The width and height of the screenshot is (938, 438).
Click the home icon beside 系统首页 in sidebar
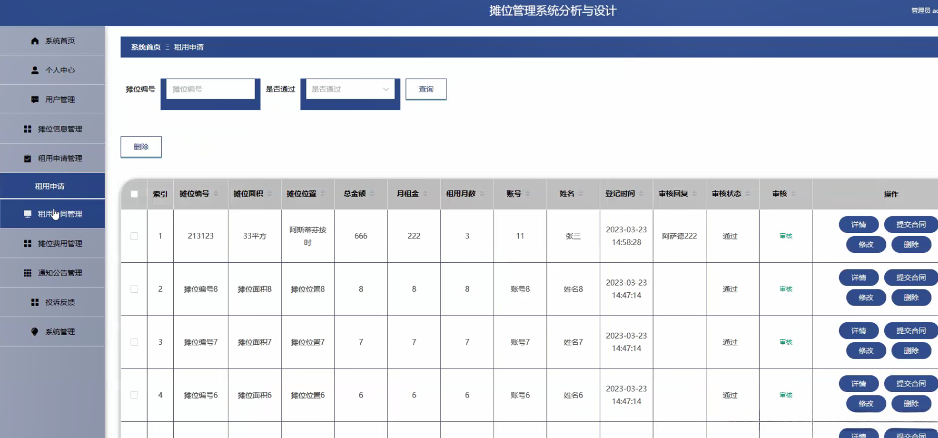35,41
